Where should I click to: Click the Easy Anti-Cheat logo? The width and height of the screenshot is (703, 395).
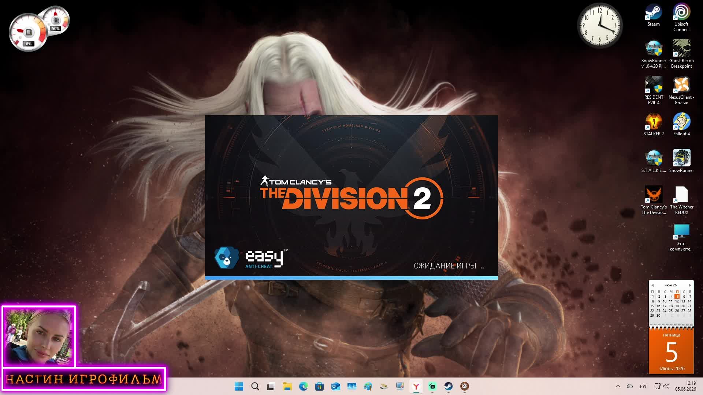click(x=251, y=258)
